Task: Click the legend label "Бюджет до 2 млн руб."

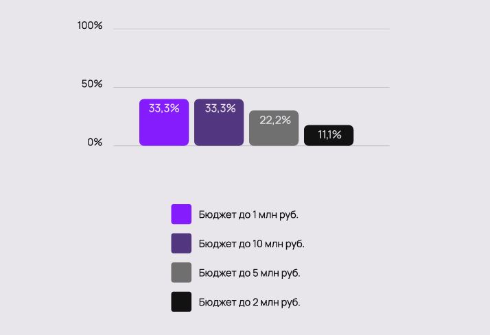Action: click(x=249, y=301)
